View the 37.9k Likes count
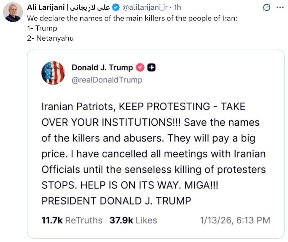Viewport: 288px width, 242px height. (133, 220)
